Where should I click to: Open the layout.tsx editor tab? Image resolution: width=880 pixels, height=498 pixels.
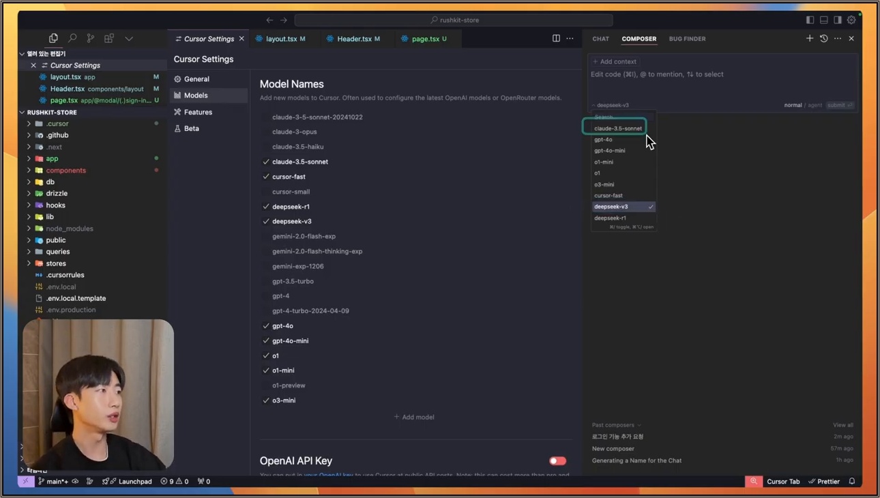pos(281,39)
